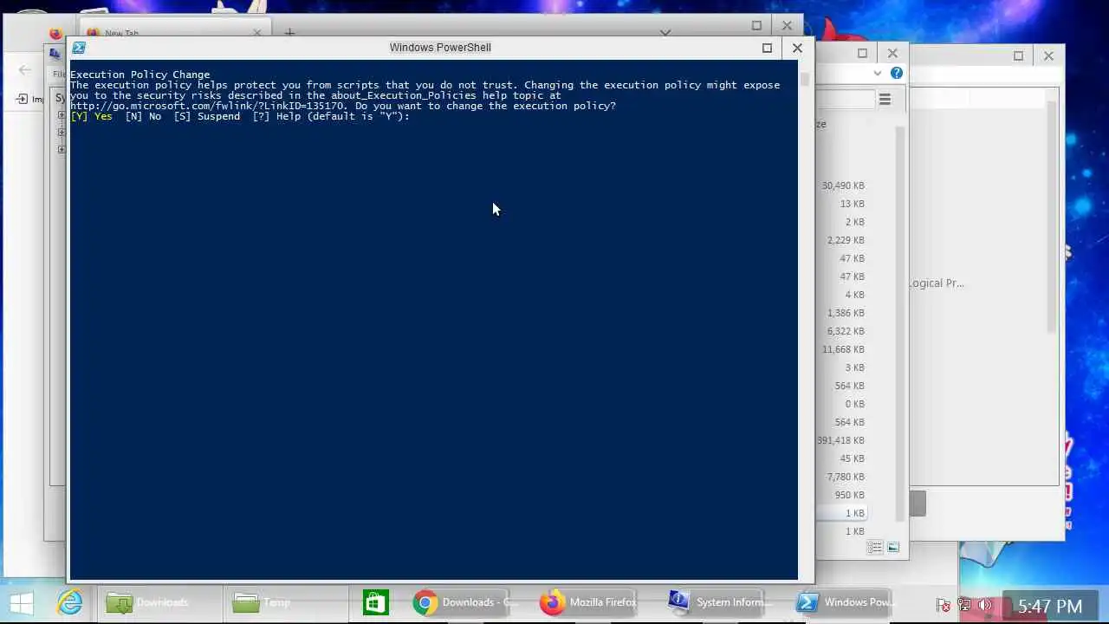This screenshot has width=1109, height=624.
Task: Close the Windows PowerShell window
Action: click(797, 48)
